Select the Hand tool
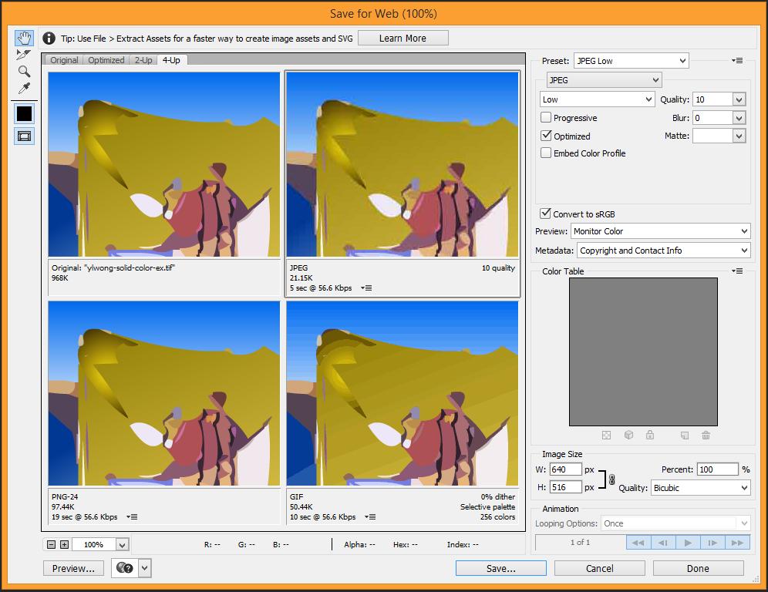The height and width of the screenshot is (592, 768). point(24,38)
